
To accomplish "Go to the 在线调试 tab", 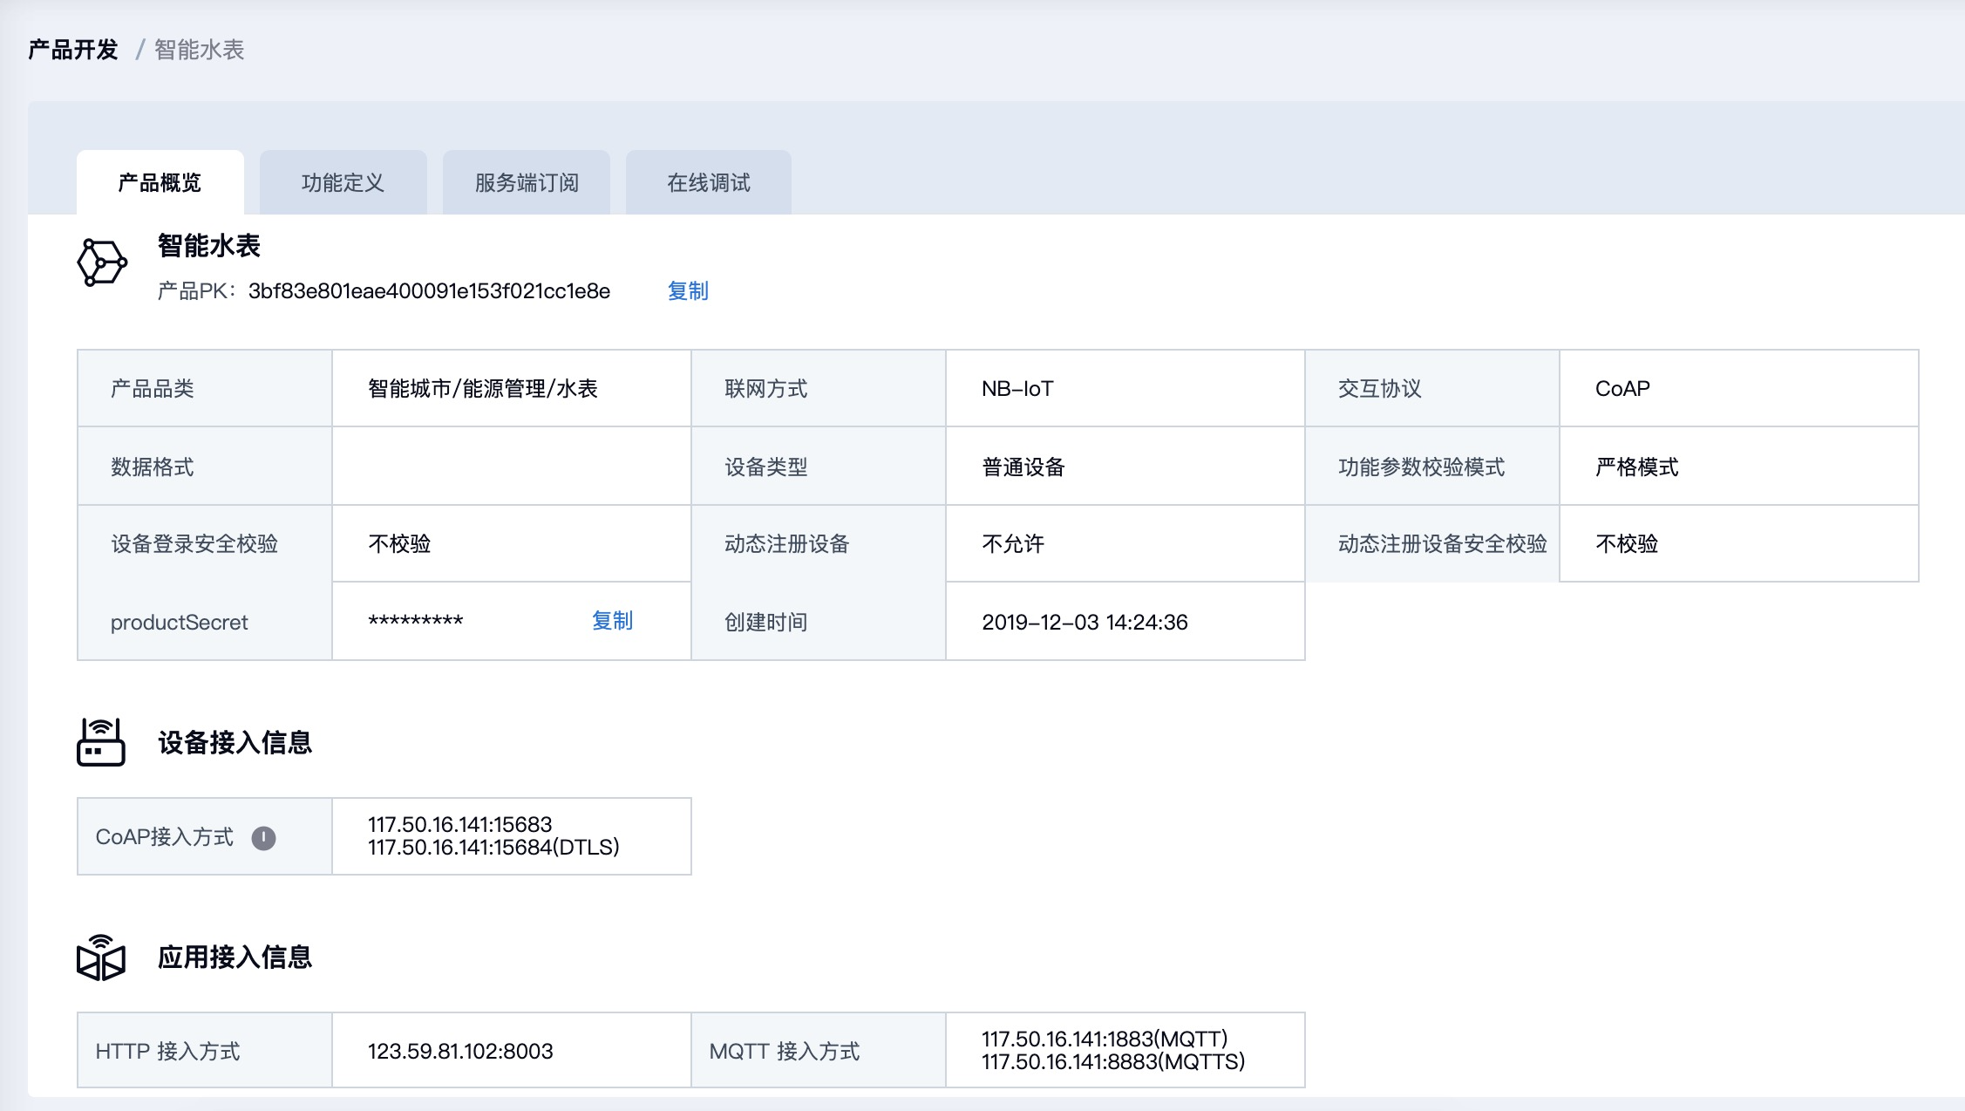I will 708,183.
